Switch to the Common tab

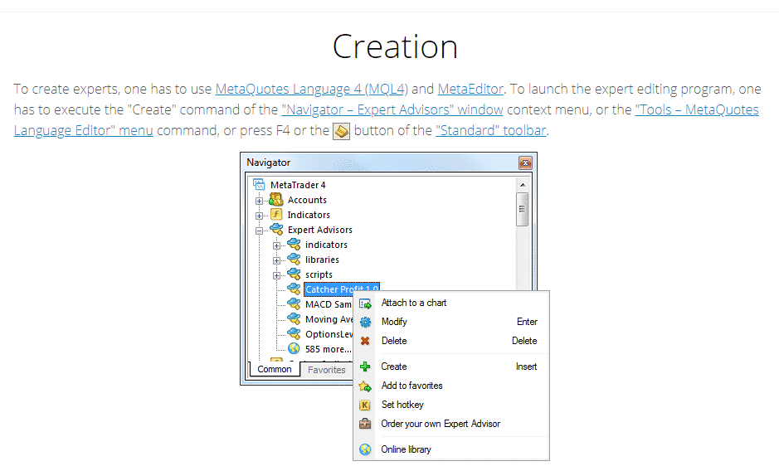[x=275, y=369]
